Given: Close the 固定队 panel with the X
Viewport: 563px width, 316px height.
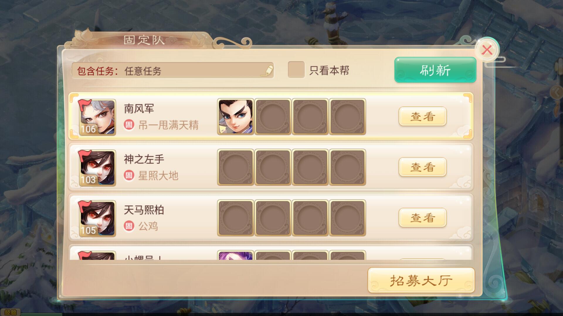Looking at the screenshot, I should (x=487, y=50).
